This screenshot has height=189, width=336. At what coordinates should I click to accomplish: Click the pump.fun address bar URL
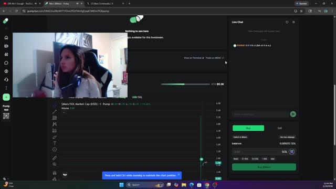coord(68,11)
